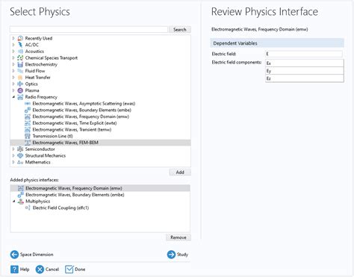
Task: Click the Fluid Flow icon
Action: pyautogui.click(x=20, y=71)
